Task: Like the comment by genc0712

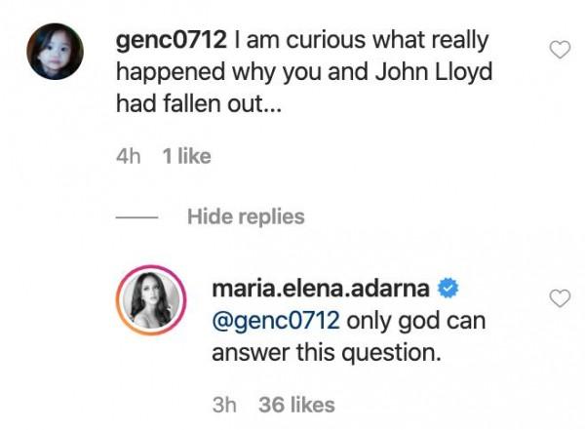Action: pyautogui.click(x=559, y=49)
